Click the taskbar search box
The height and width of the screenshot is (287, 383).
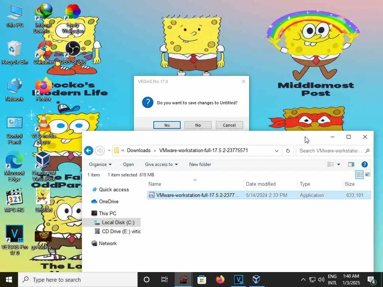point(78,280)
